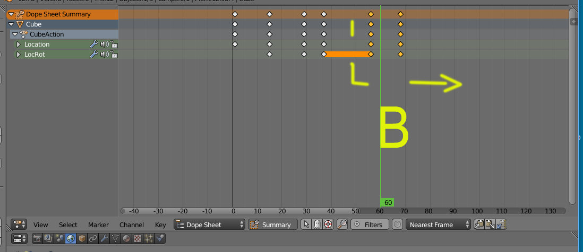Open the Texture properties tab (checker icon)

pyautogui.click(x=138, y=238)
